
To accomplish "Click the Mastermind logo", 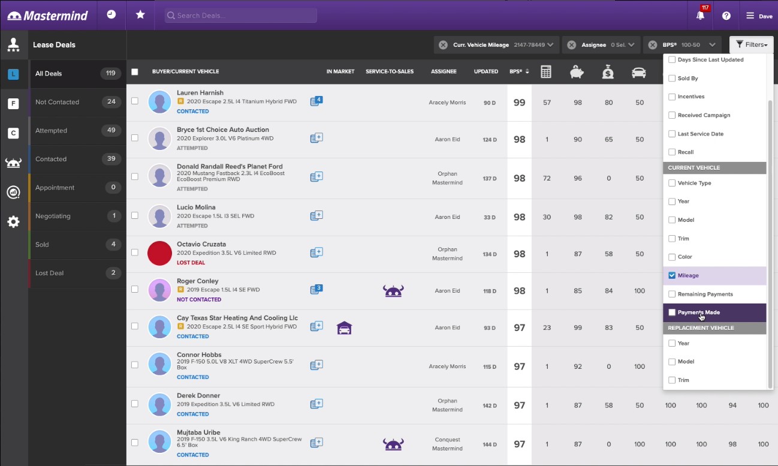I will (48, 15).
